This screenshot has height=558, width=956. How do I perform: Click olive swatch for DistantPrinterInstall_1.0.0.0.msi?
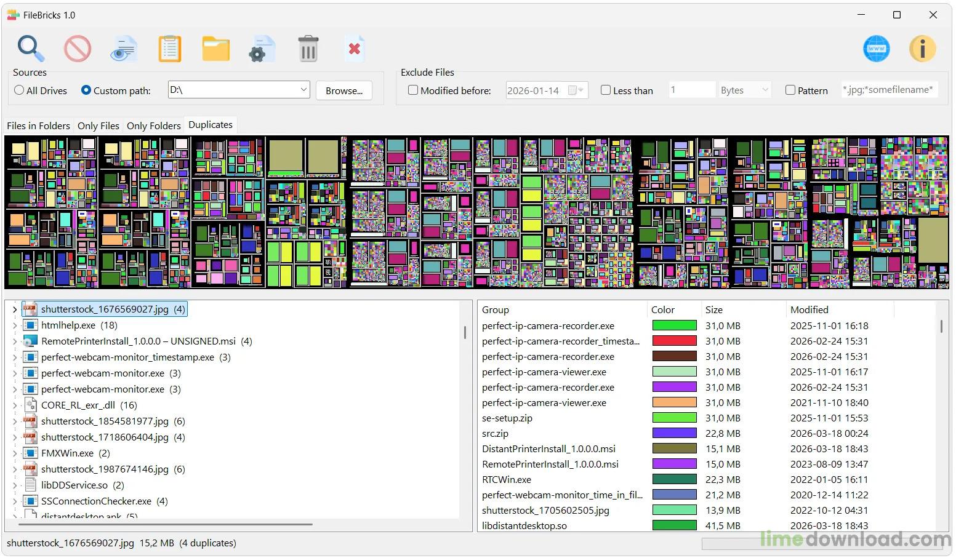[675, 448]
